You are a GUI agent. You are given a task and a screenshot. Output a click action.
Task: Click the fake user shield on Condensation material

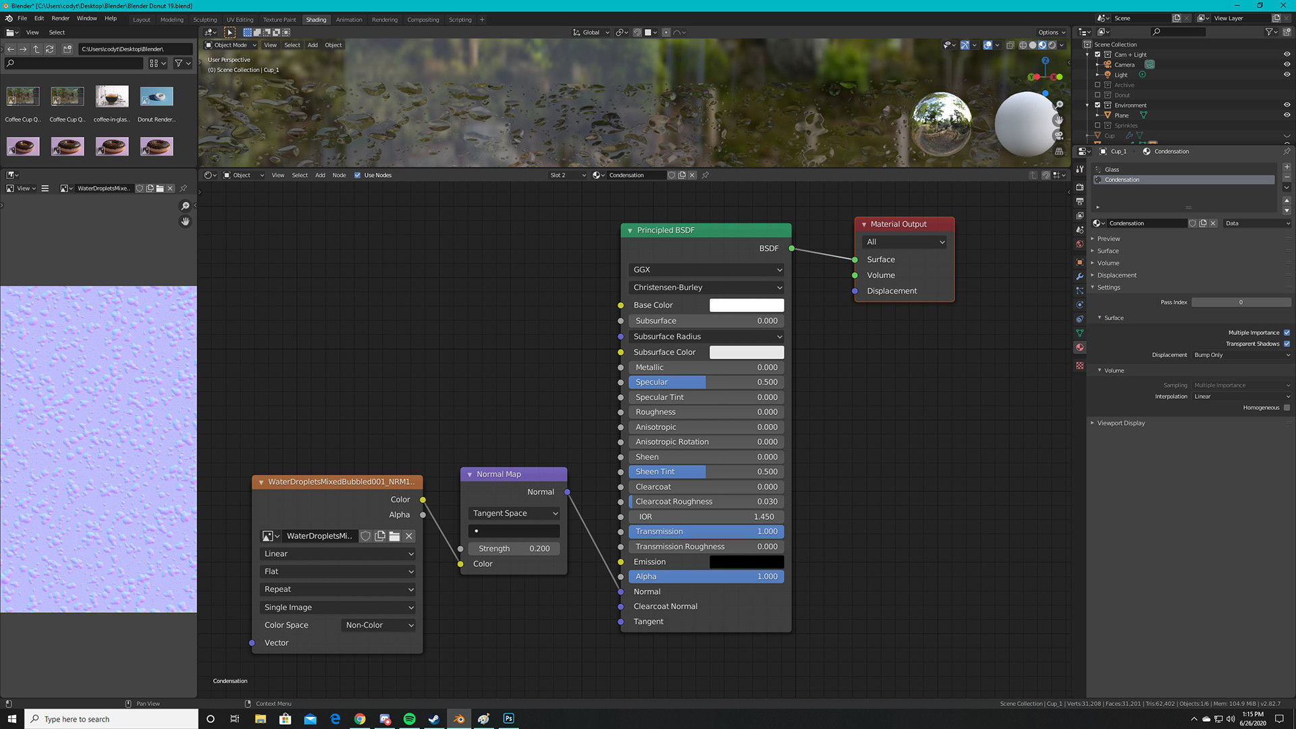point(1192,223)
